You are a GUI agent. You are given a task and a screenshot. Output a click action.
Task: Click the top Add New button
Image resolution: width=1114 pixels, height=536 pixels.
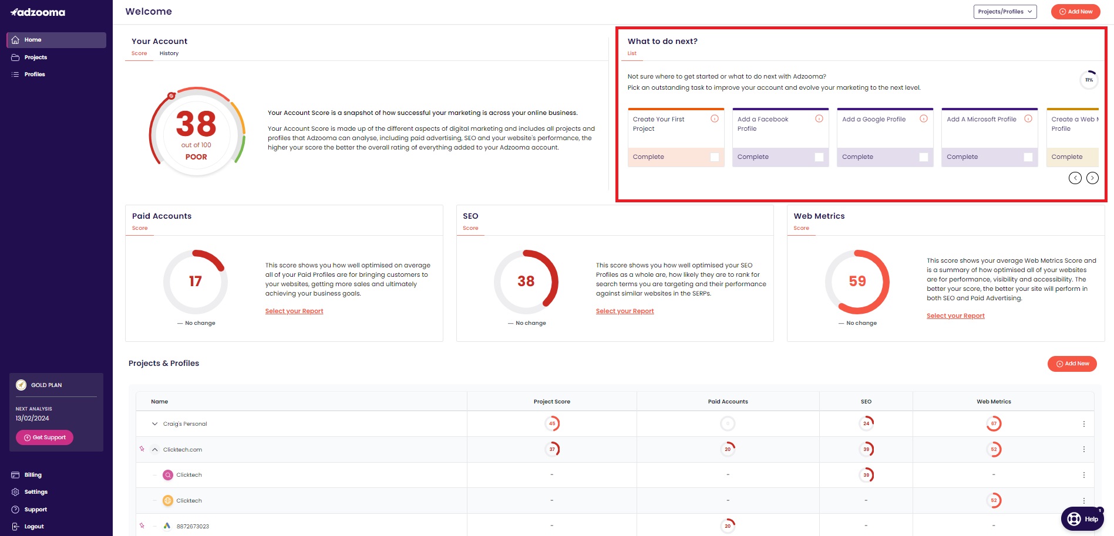1075,12
